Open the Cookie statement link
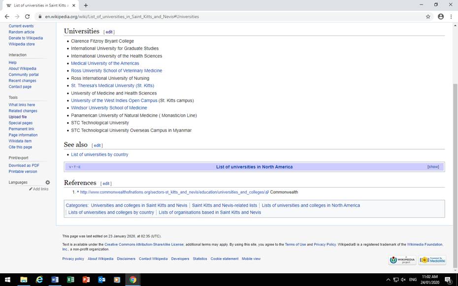Screen dimensions: 458x286 [225, 259]
